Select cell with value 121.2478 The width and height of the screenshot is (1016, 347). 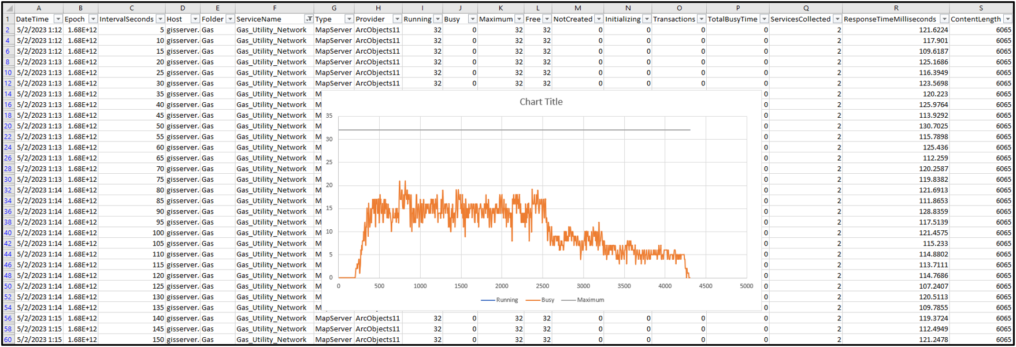[896, 339]
